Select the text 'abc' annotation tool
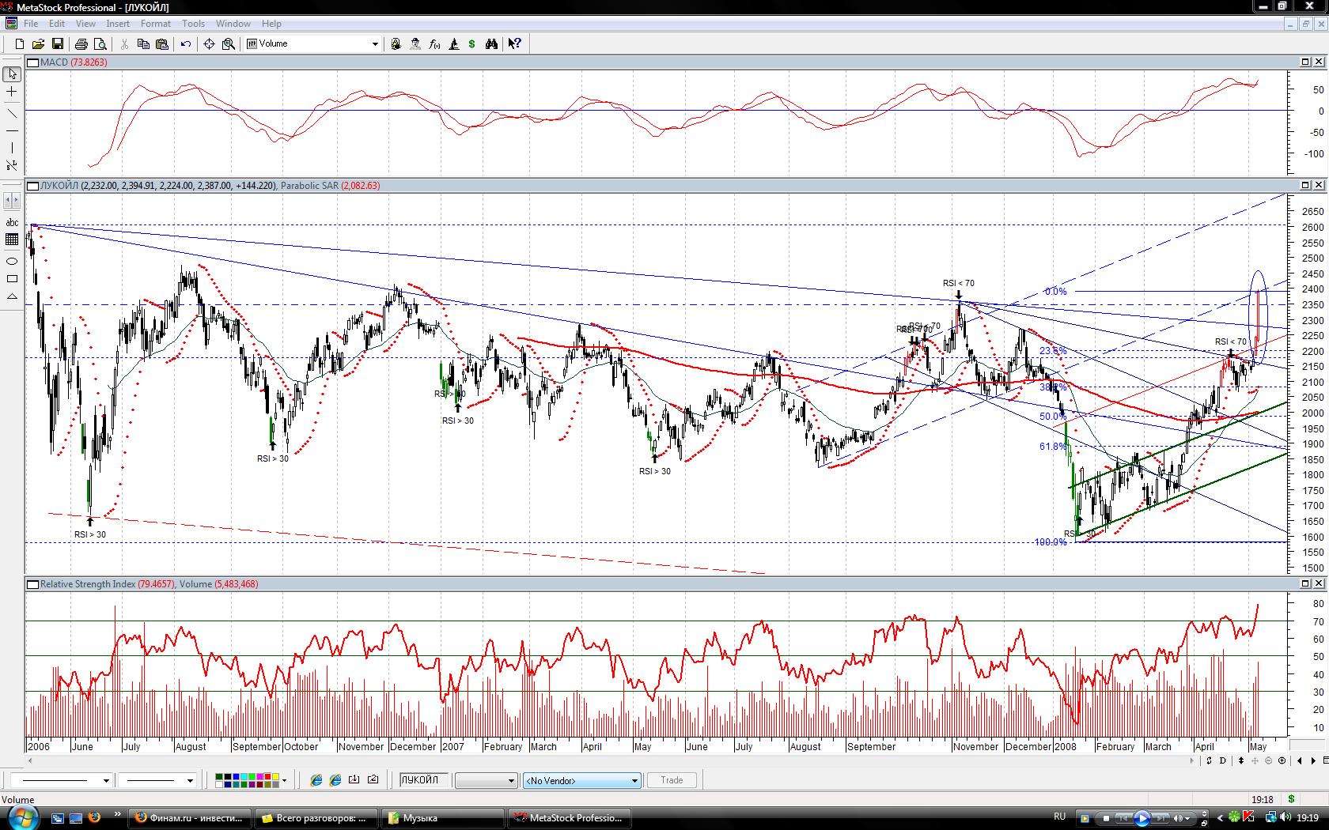 tap(12, 222)
